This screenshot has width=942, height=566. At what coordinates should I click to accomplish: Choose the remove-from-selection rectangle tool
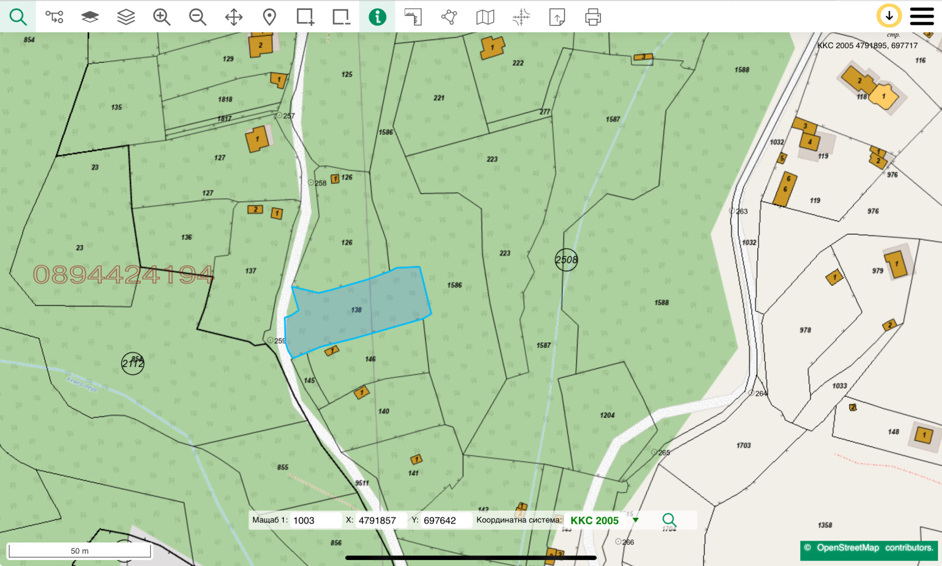[x=341, y=17]
